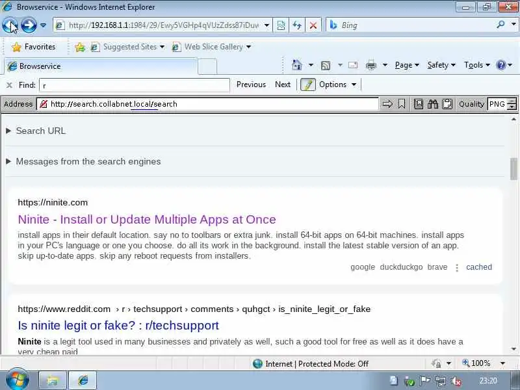Select the Browservice tab

101,66
